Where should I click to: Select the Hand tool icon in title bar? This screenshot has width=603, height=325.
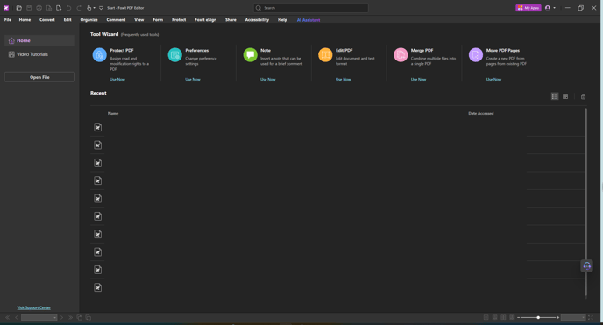(x=89, y=8)
